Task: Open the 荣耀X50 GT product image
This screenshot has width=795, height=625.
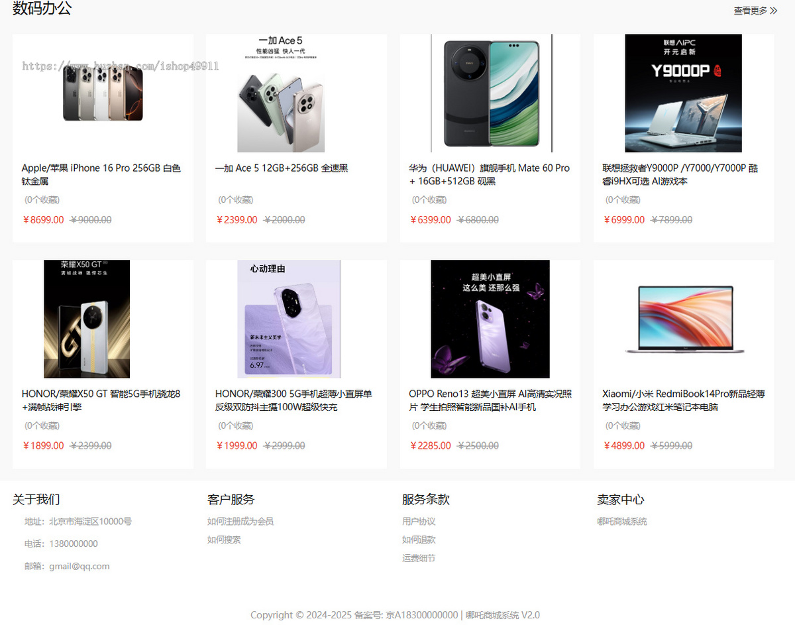Action: pyautogui.click(x=87, y=319)
